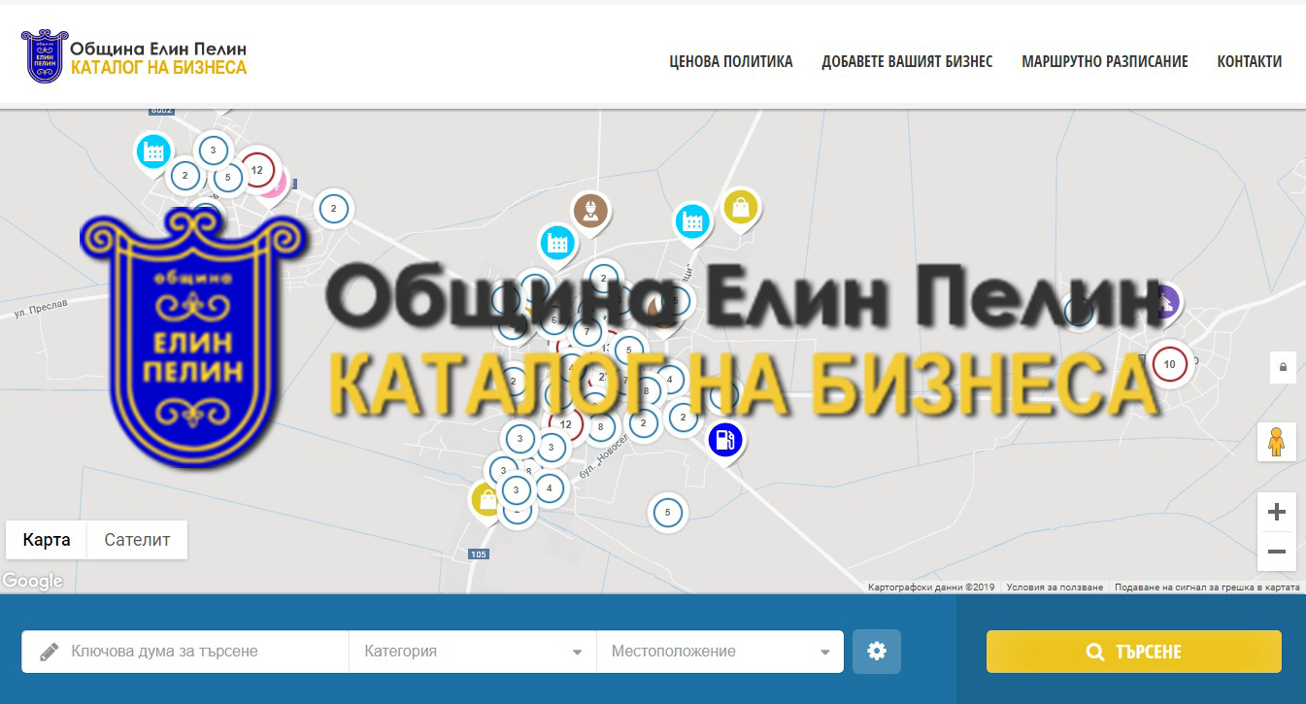1306x704 pixels.
Task: Click the yellow shopping bag marker at top
Action: tap(741, 207)
